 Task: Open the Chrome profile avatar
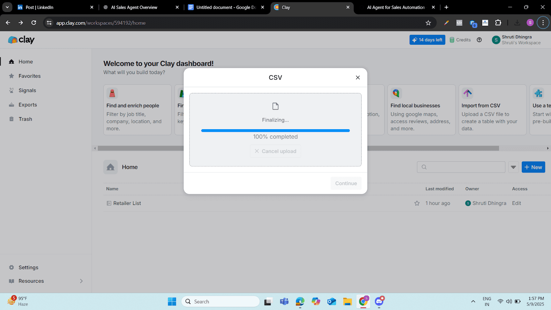530,23
